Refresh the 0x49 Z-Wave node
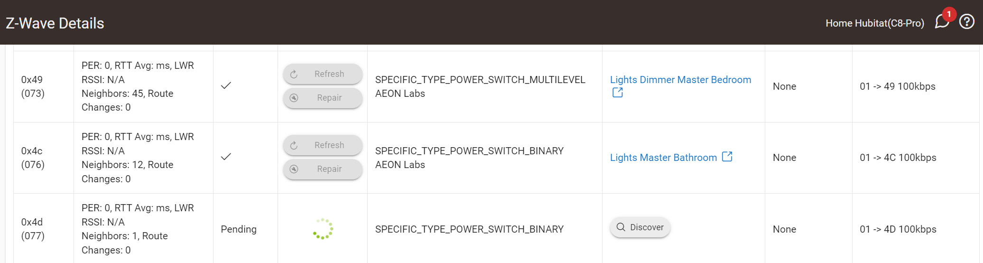Screen dimensions: 983x263 [323, 74]
